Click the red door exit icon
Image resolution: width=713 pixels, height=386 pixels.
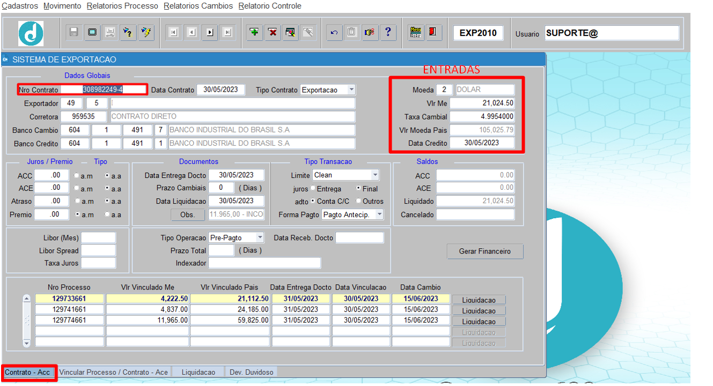[x=432, y=32]
